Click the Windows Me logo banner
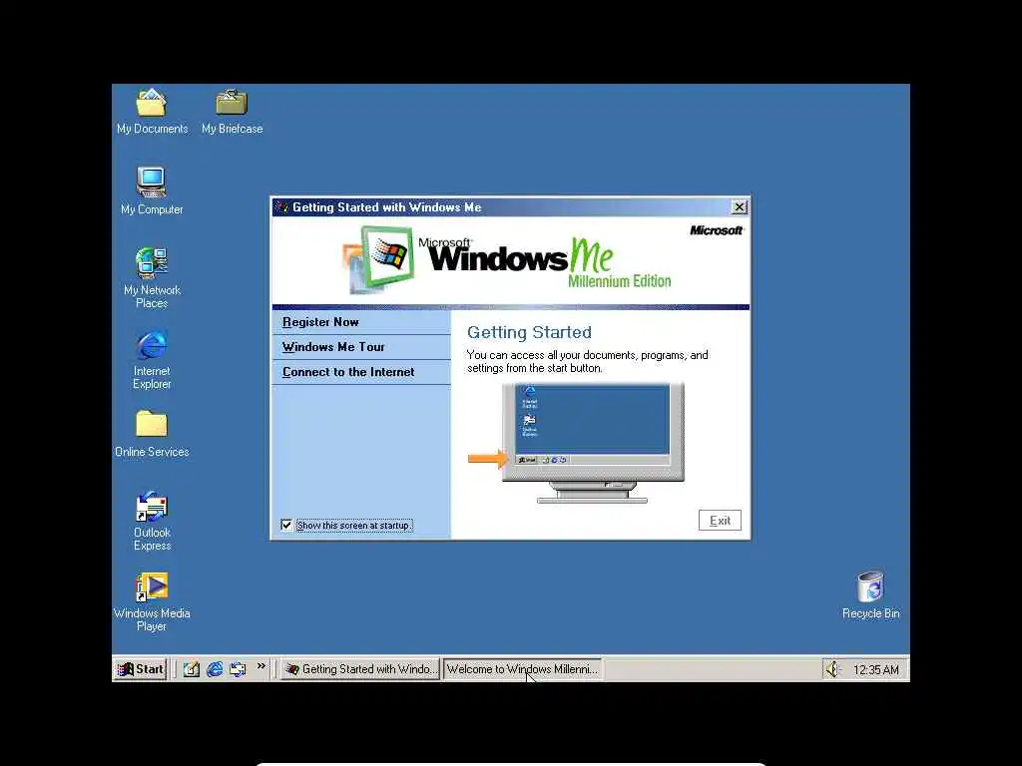Image resolution: width=1022 pixels, height=766 pixels. pyautogui.click(x=507, y=260)
